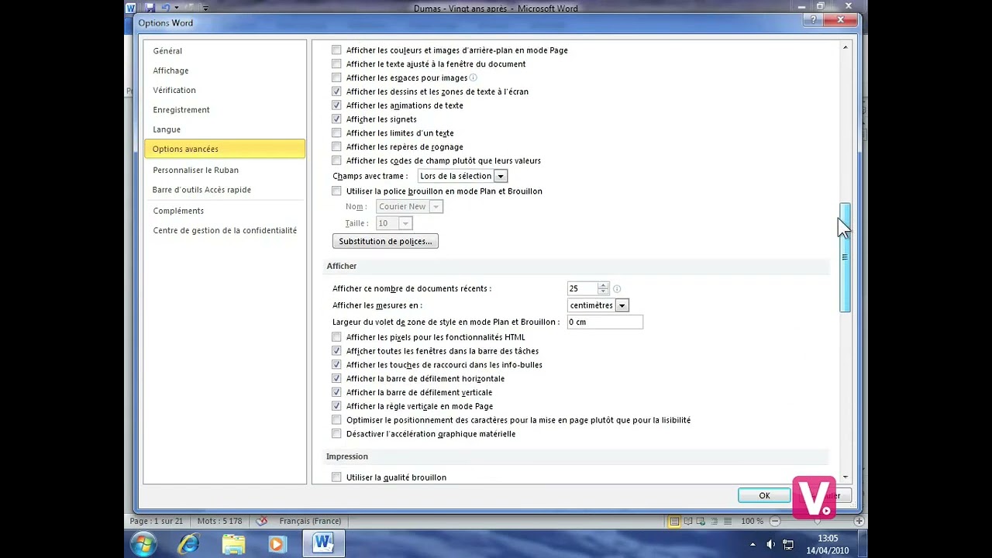Check 'Afficher les codes de champ plutôt que leurs valeurs'

(336, 161)
